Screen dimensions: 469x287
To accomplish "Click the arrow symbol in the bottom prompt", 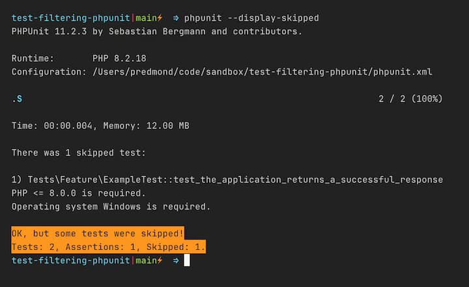I will tap(176, 260).
